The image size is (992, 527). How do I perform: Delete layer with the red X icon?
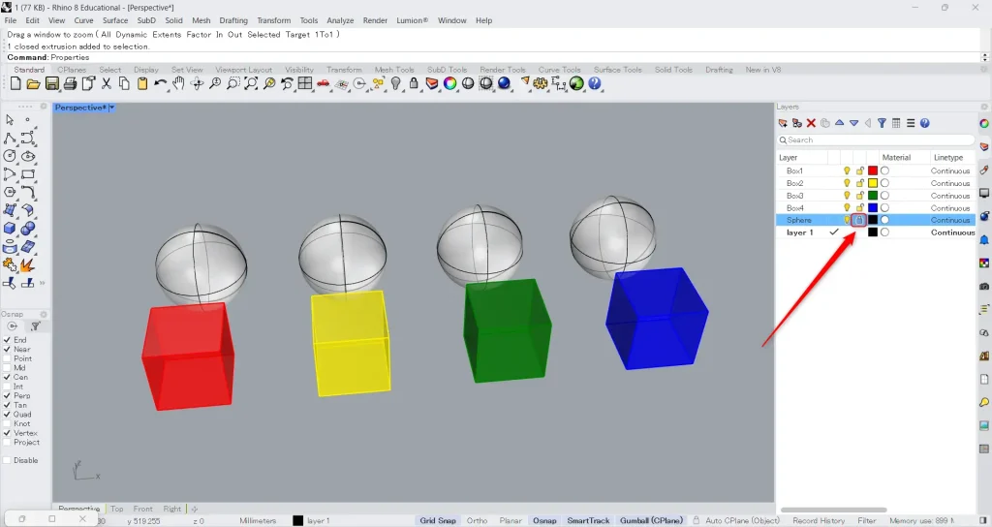(811, 123)
